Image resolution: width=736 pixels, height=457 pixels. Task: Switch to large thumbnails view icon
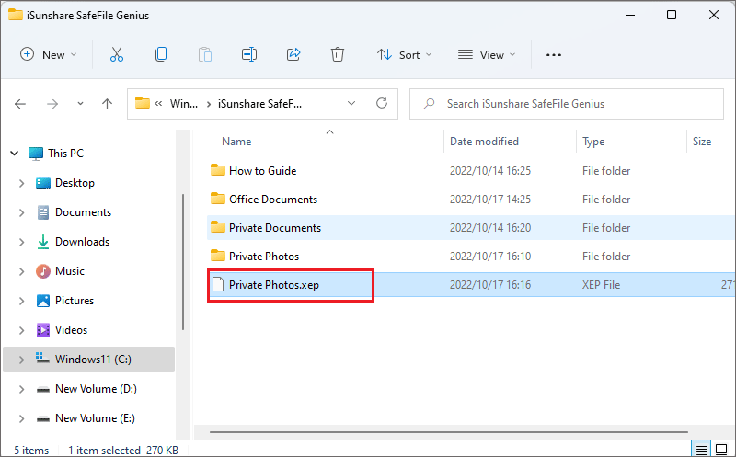click(x=721, y=450)
